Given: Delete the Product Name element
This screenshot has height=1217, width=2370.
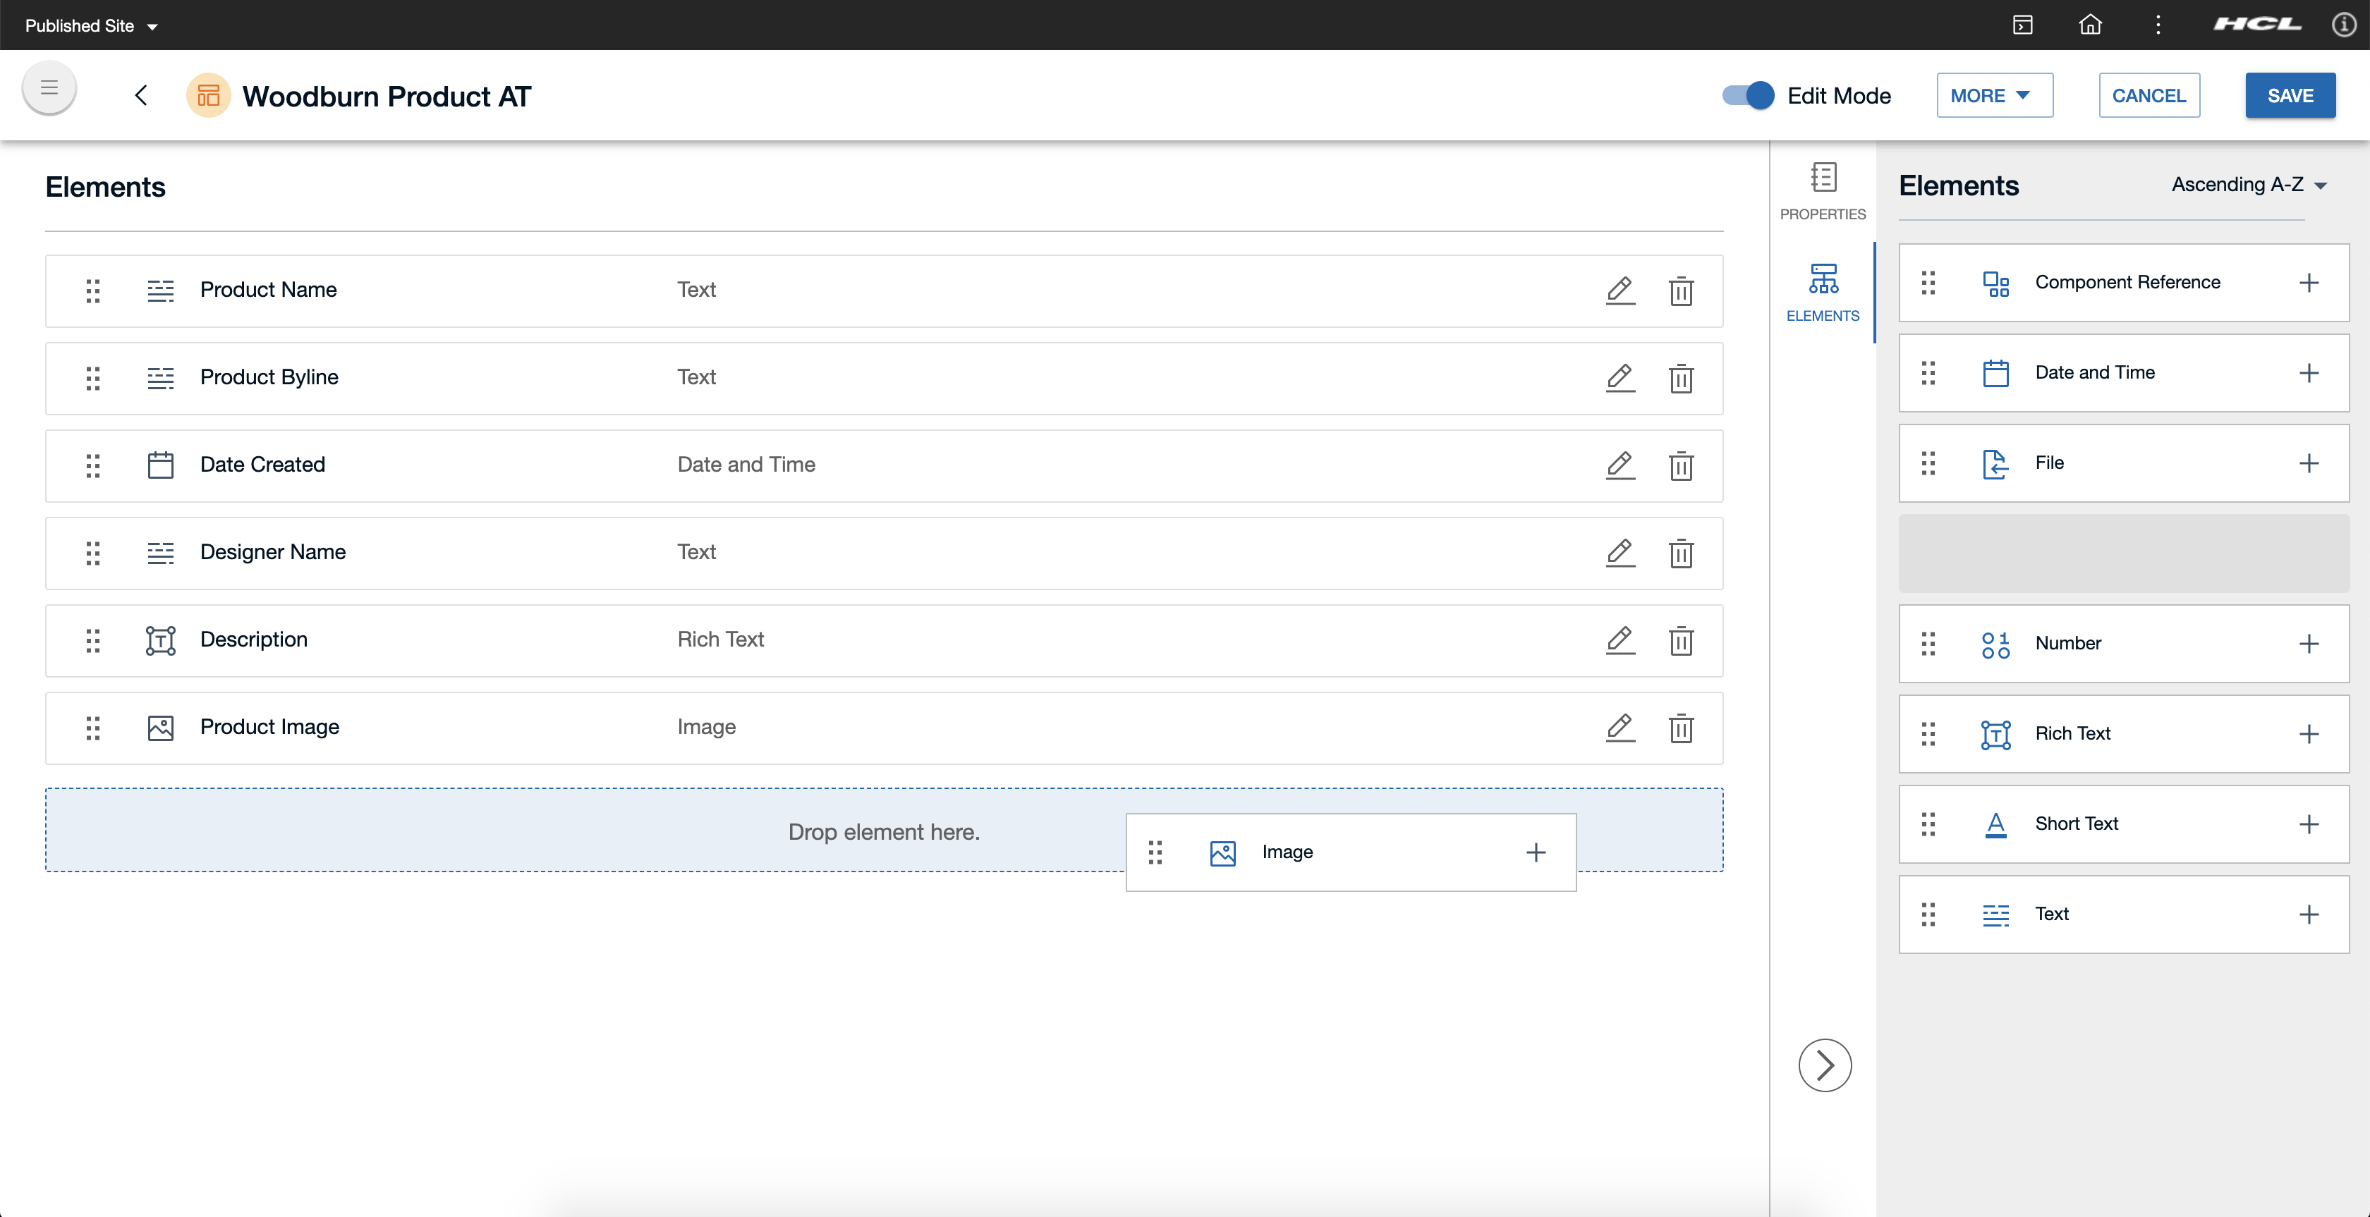Looking at the screenshot, I should point(1681,291).
